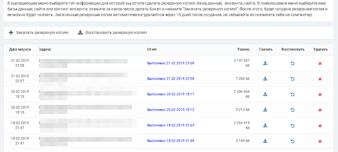This screenshot has height=152, width=338.
Task: Click the Заказать резервную копию button
Action: [38, 33]
